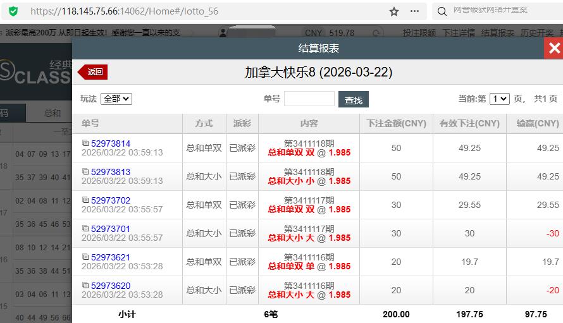
Task: Click the copy icon beside order 52973702
Action: (85, 200)
